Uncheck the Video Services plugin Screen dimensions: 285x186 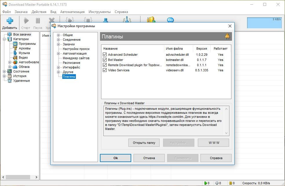(105, 70)
